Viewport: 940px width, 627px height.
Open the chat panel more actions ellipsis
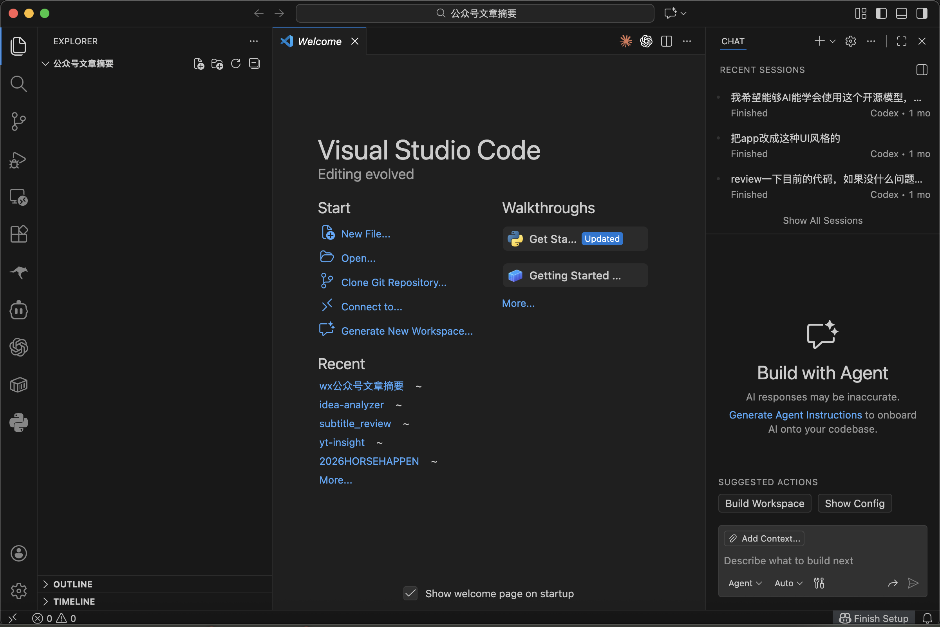click(x=871, y=41)
